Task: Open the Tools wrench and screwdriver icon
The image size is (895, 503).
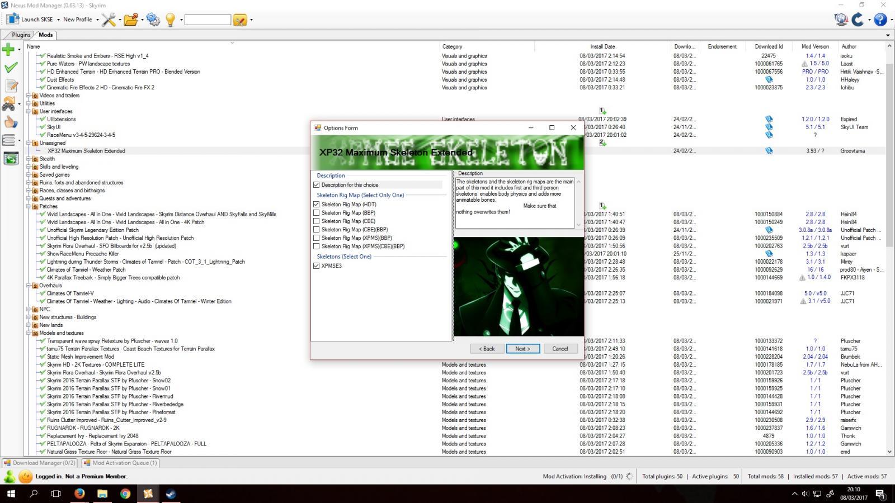Action: pyautogui.click(x=109, y=20)
